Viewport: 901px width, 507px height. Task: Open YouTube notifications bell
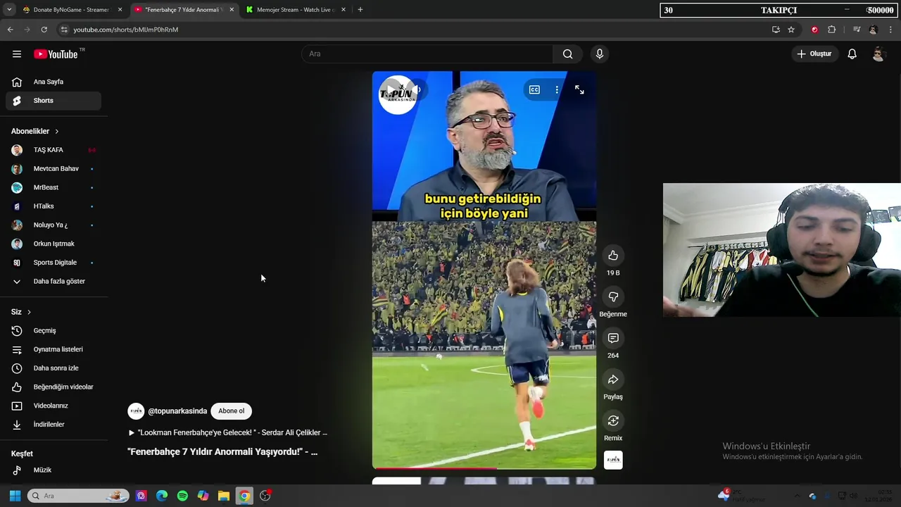click(852, 54)
